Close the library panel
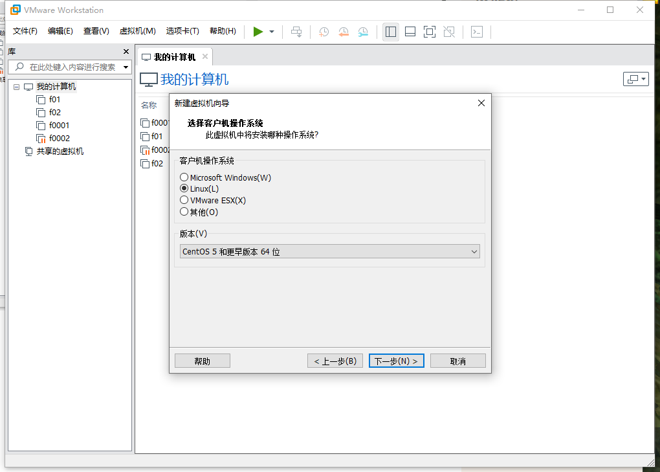This screenshot has height=472, width=660. coord(126,51)
